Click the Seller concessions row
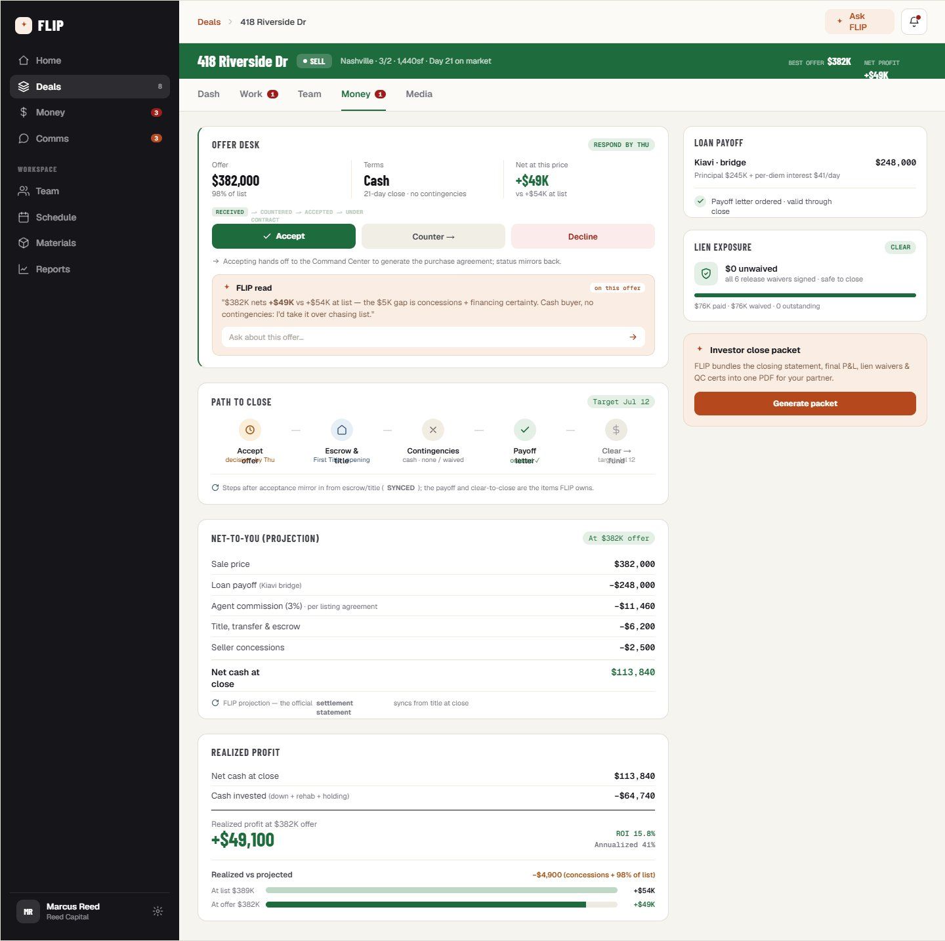This screenshot has height=941, width=945. 433,648
